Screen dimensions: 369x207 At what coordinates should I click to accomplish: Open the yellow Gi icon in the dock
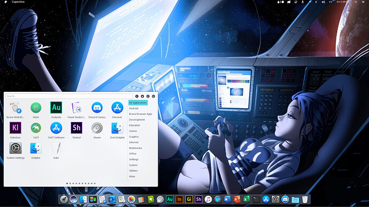[x=189, y=200]
